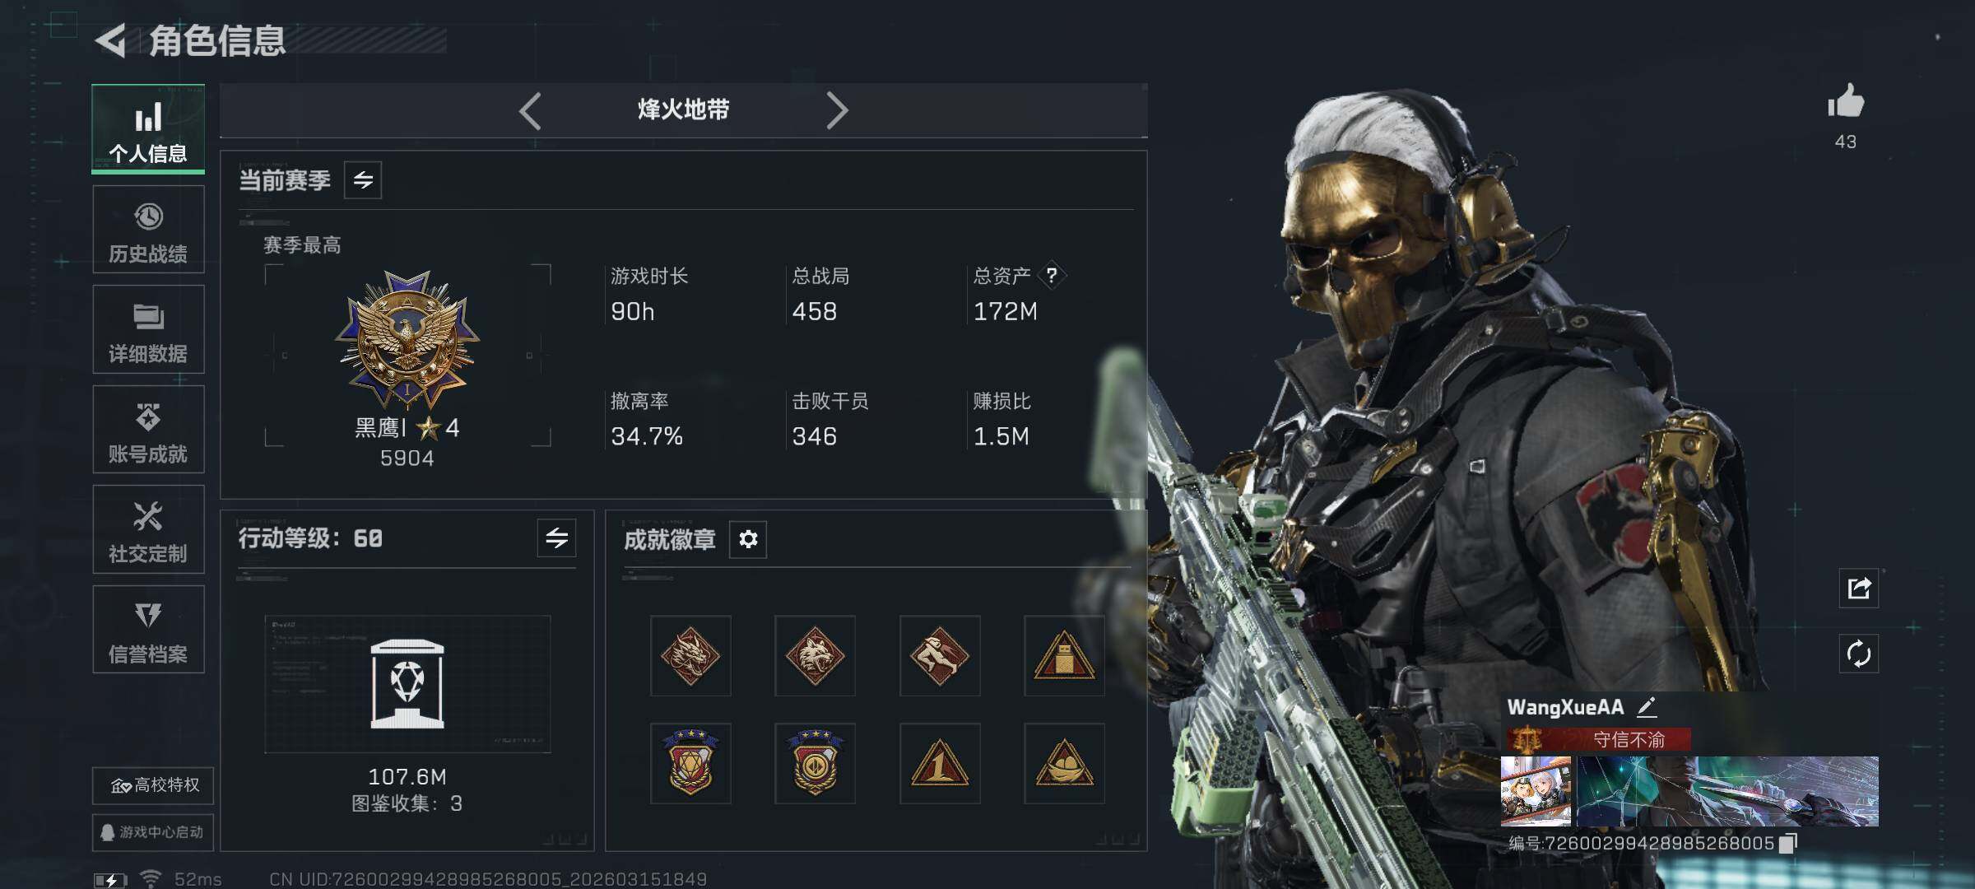Toggle the 行动等级 swap view icon
1975x889 pixels.
pos(556,538)
